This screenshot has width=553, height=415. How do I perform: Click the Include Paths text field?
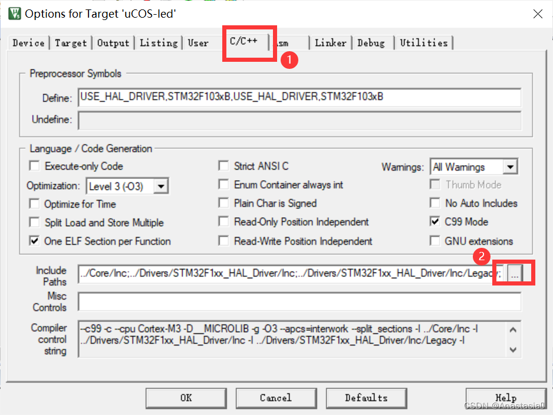[291, 273]
